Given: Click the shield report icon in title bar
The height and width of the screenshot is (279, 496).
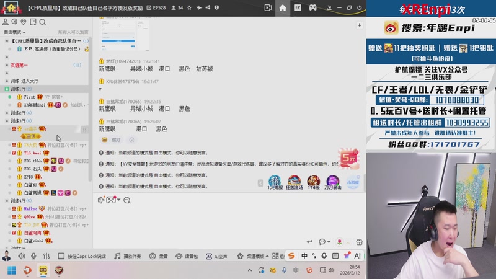Looking at the screenshot, I should coord(216,7).
